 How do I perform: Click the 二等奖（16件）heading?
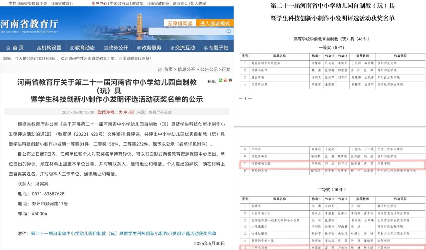coord(332,190)
